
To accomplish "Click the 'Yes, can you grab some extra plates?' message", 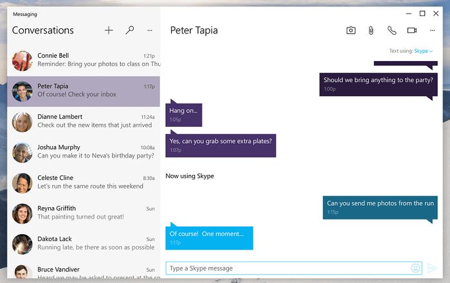I will (221, 143).
